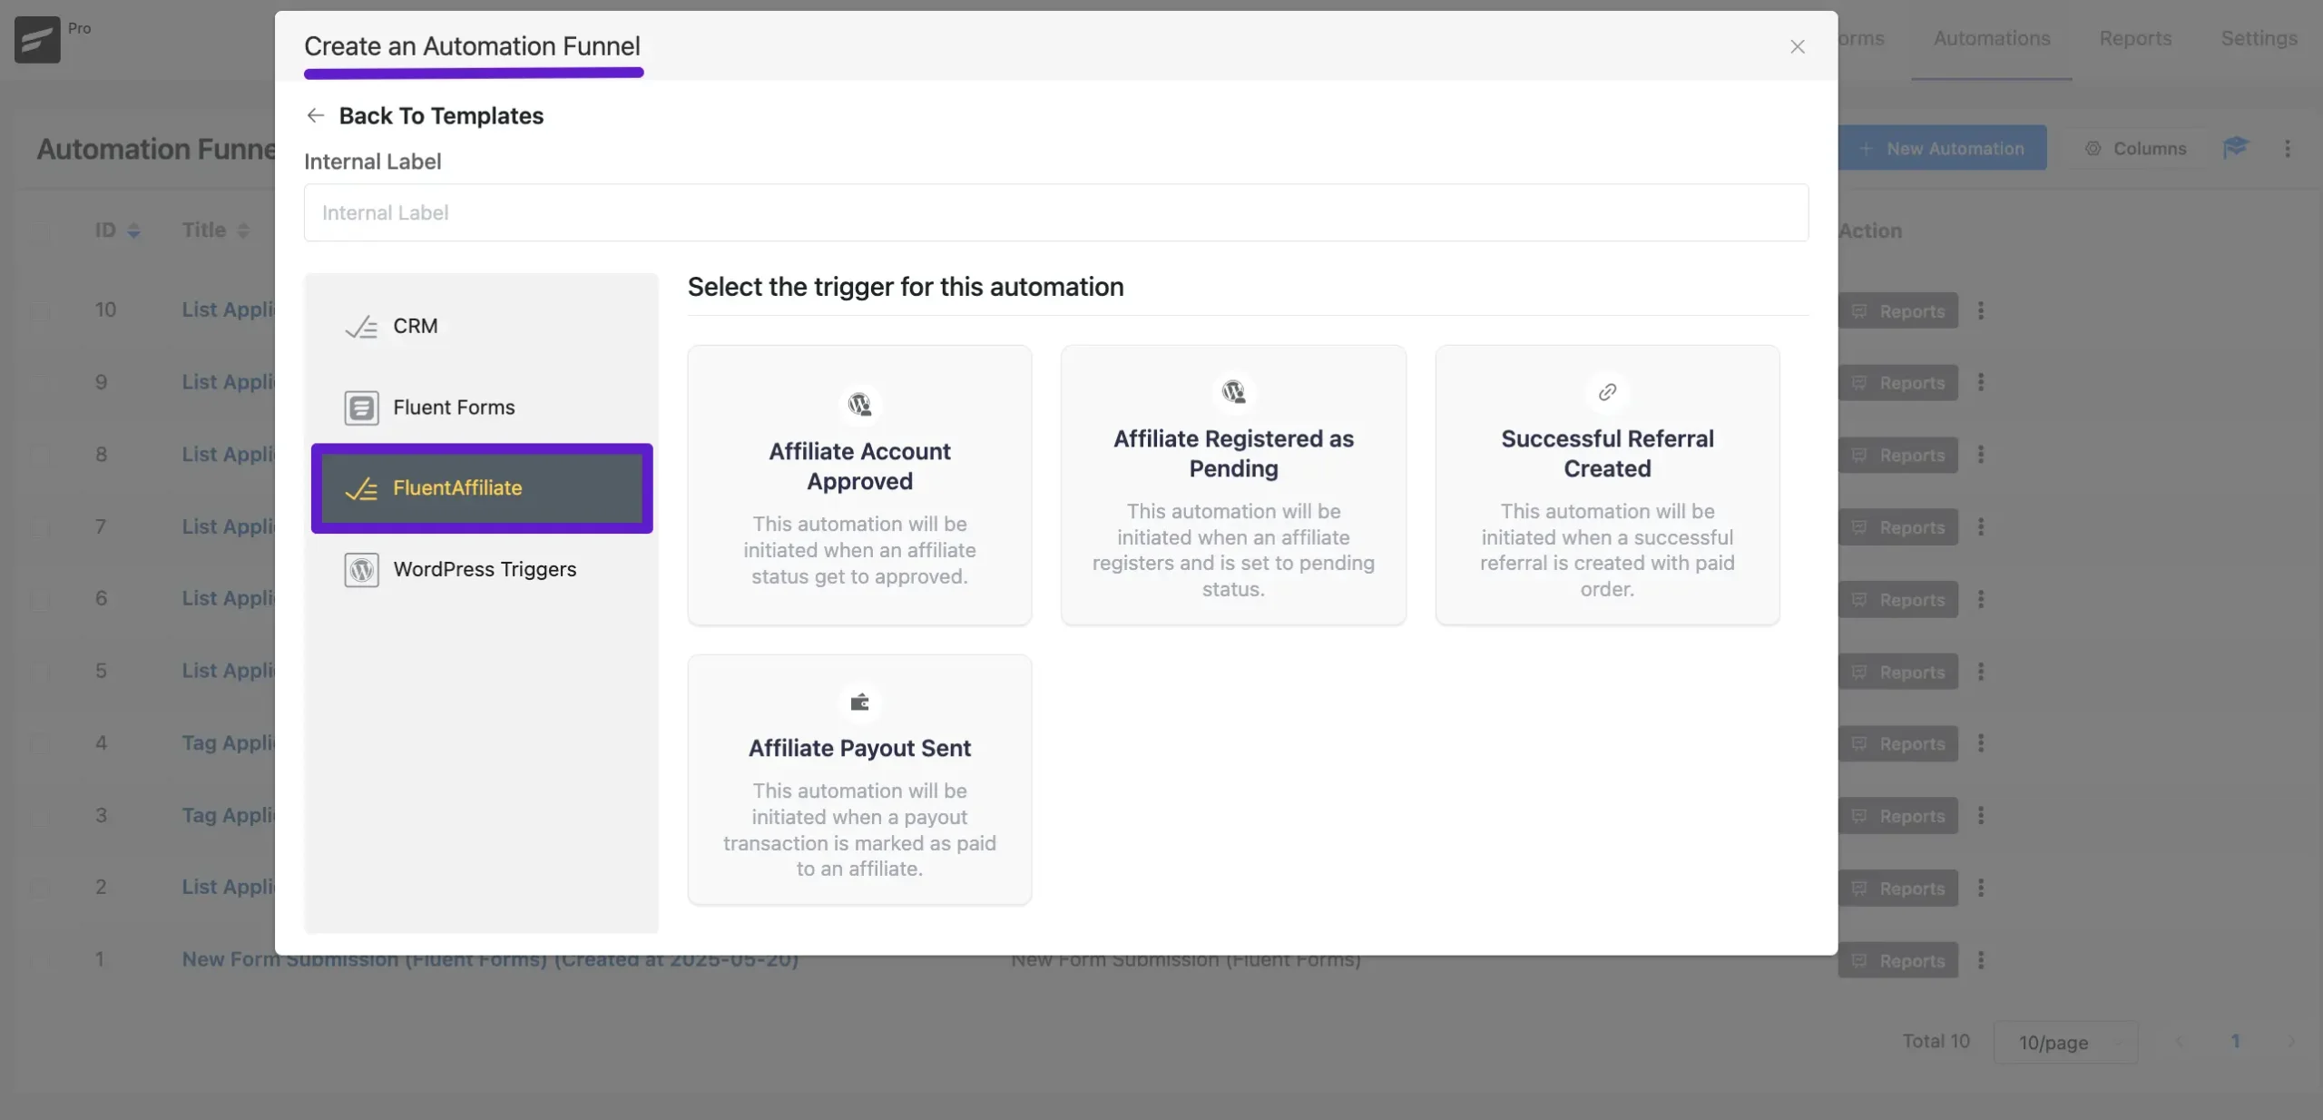Click the FluentCRM logo in top left
This screenshot has width=2323, height=1120.
pyautogui.click(x=37, y=39)
